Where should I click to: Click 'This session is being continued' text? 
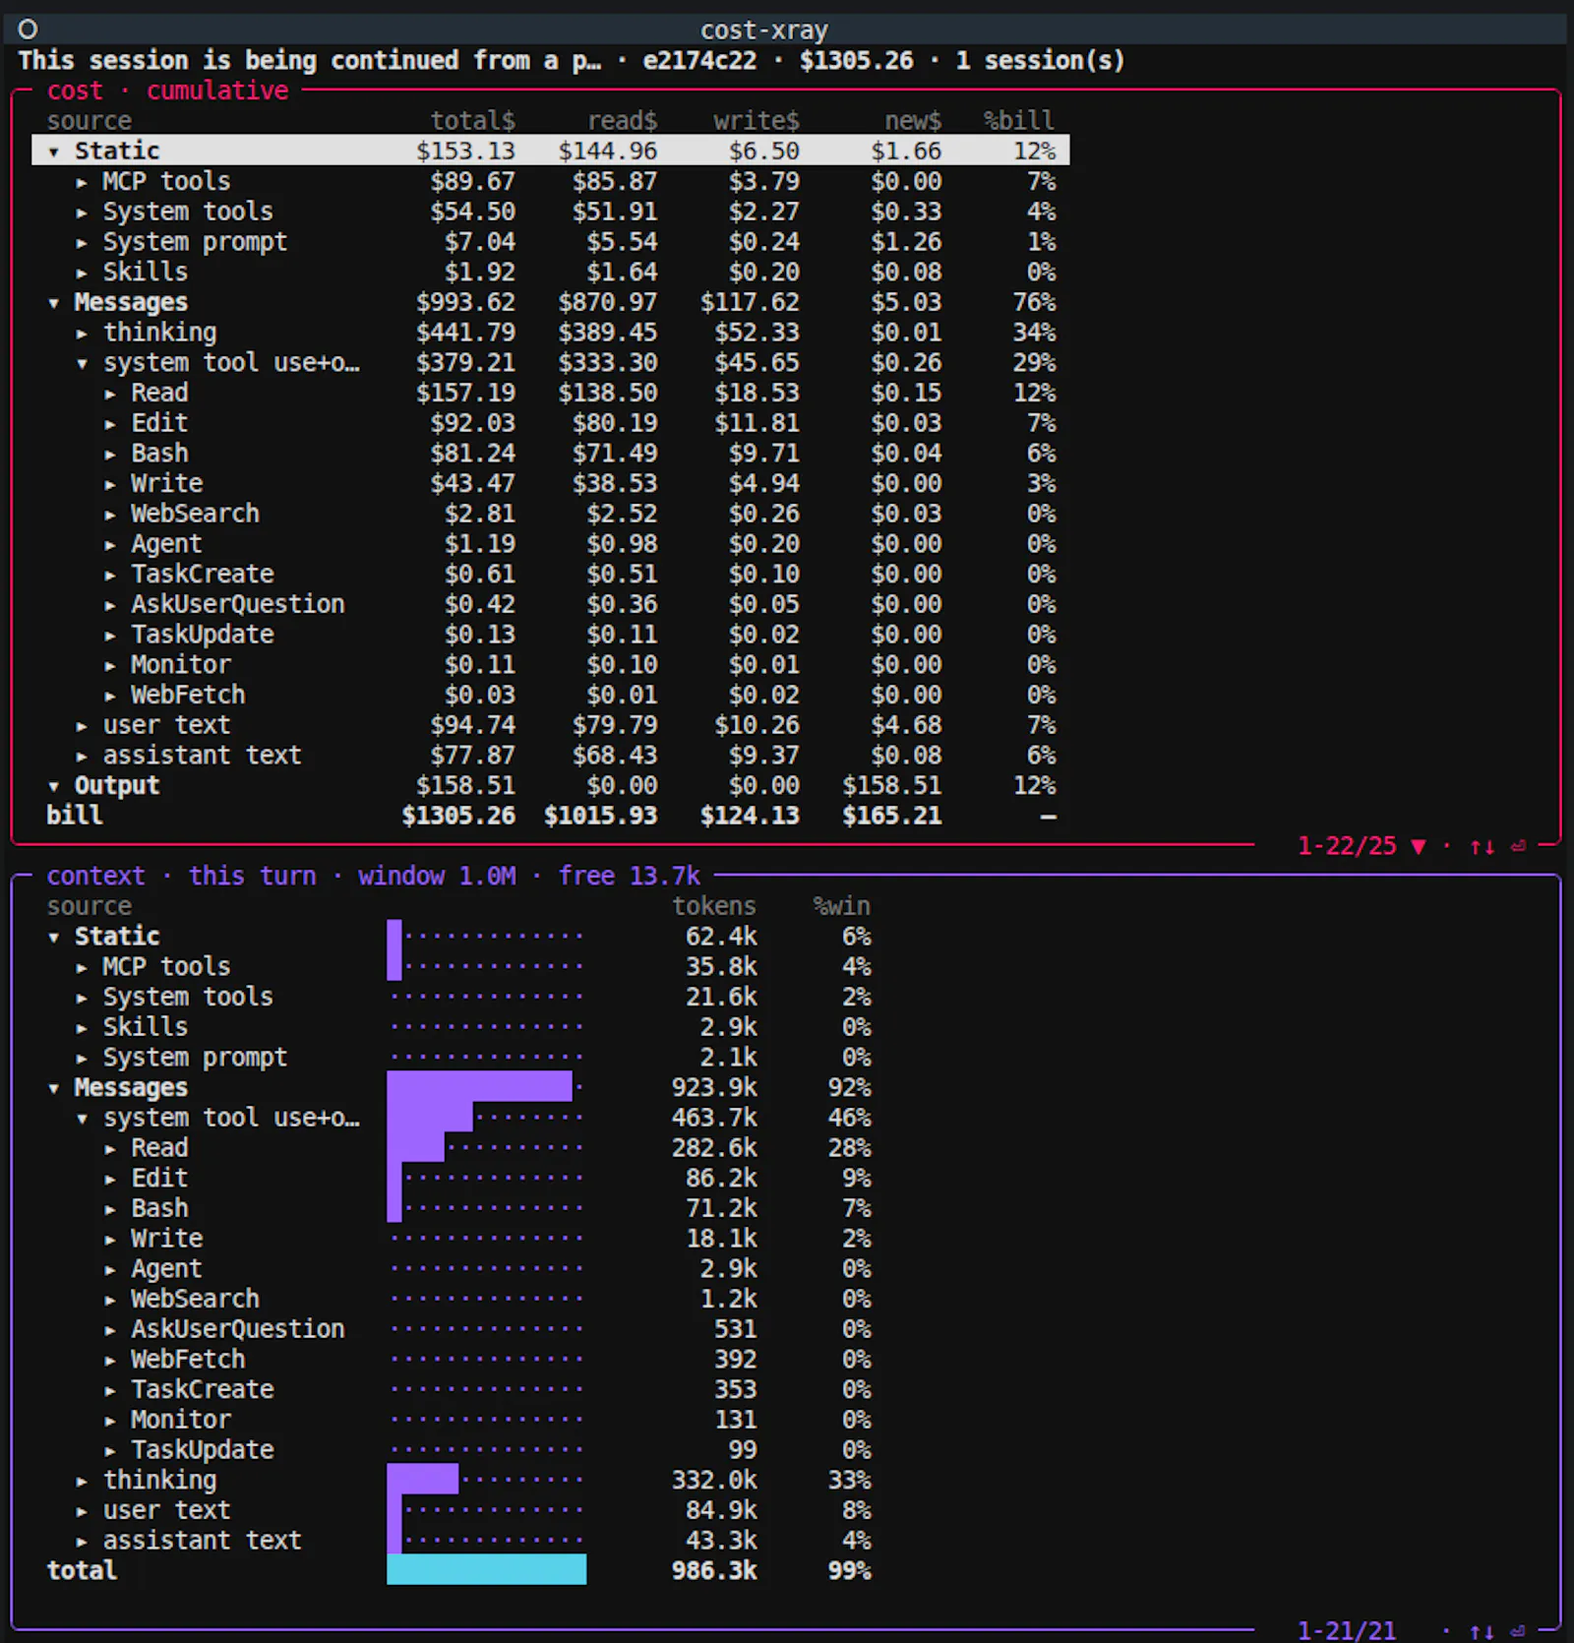click(238, 61)
